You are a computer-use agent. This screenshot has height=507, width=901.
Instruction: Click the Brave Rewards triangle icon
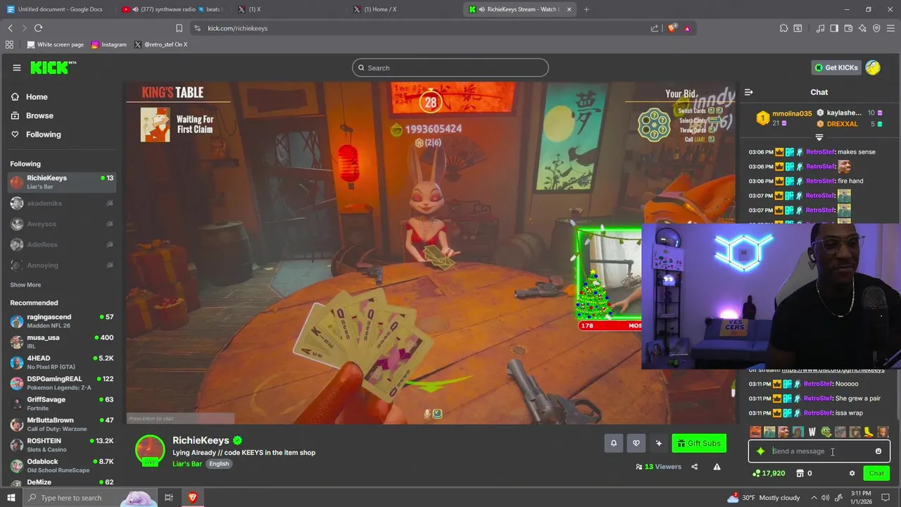coord(687,28)
